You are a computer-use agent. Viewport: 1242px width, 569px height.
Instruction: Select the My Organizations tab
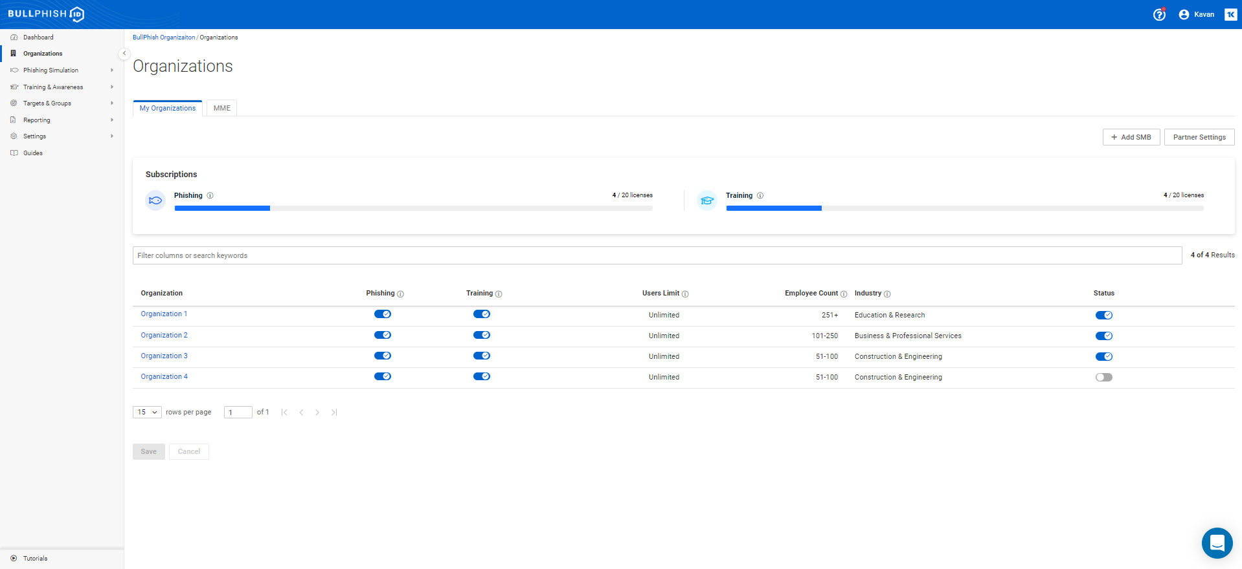click(x=168, y=108)
